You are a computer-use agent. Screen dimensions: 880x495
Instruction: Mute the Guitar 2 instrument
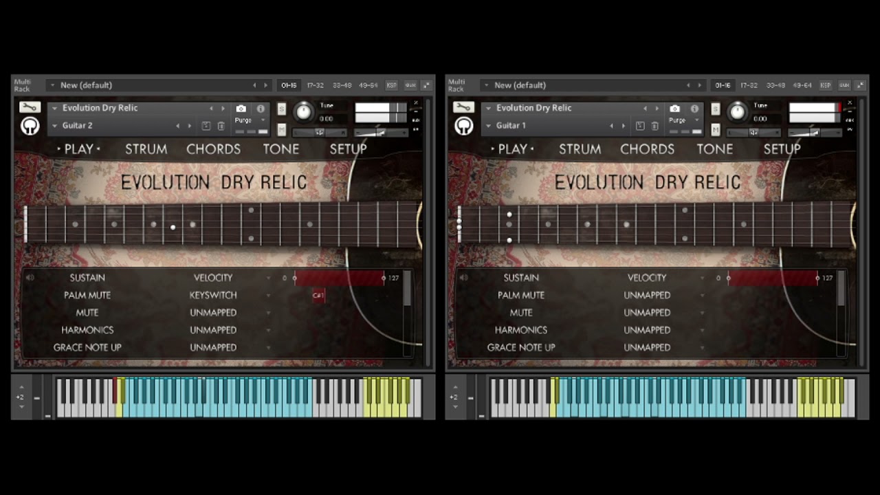[x=281, y=129]
